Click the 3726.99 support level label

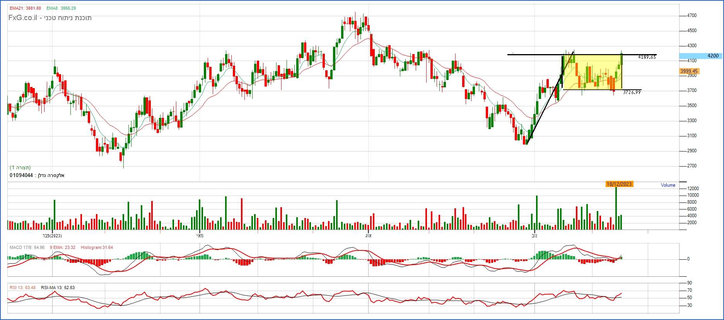(x=632, y=93)
